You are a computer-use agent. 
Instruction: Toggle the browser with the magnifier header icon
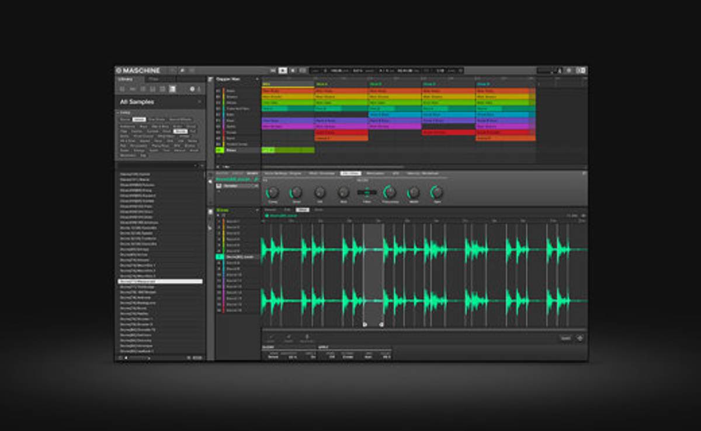pyautogui.click(x=182, y=70)
